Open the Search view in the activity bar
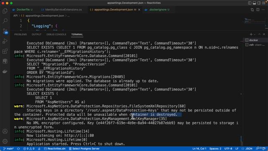The height and width of the screenshot is (151, 268). coord(5,21)
